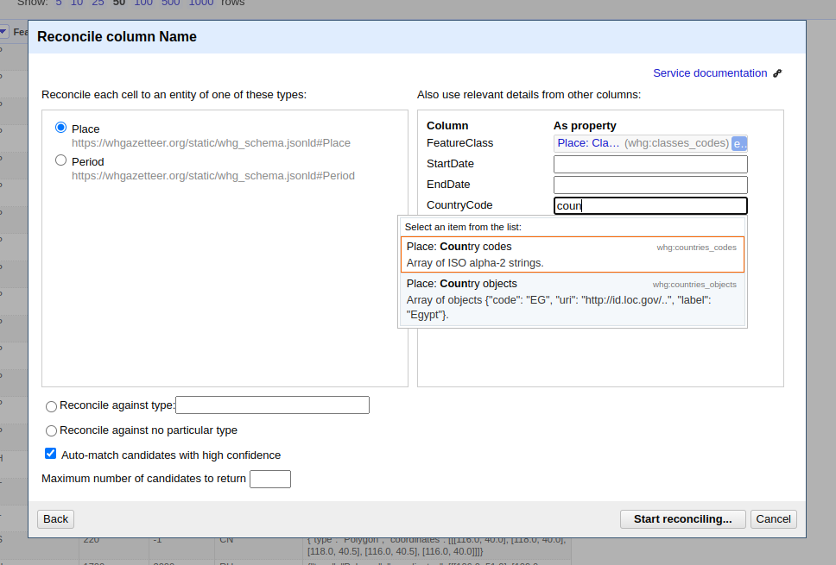Cancel the reconcile dialog
This screenshot has width=836, height=565.
773,519
